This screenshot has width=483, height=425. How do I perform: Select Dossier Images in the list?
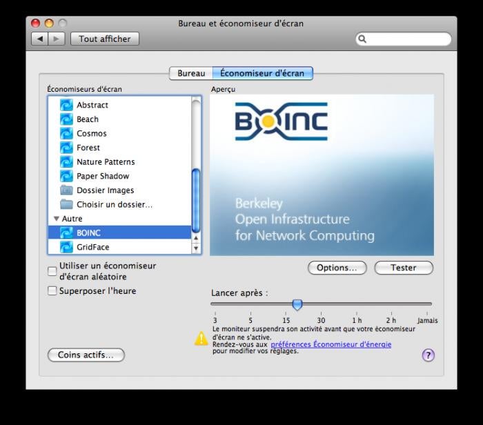point(106,190)
